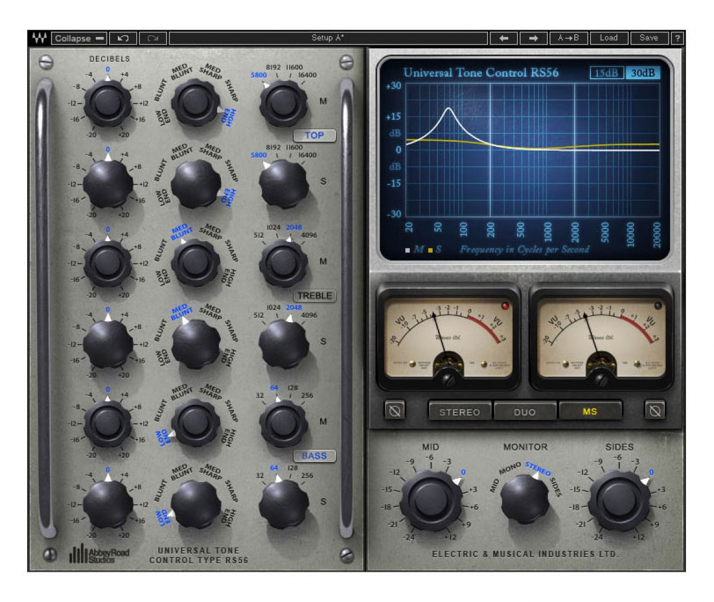Click the Bass S frequency knob
Screen dimensions: 714x602
[x=284, y=503]
